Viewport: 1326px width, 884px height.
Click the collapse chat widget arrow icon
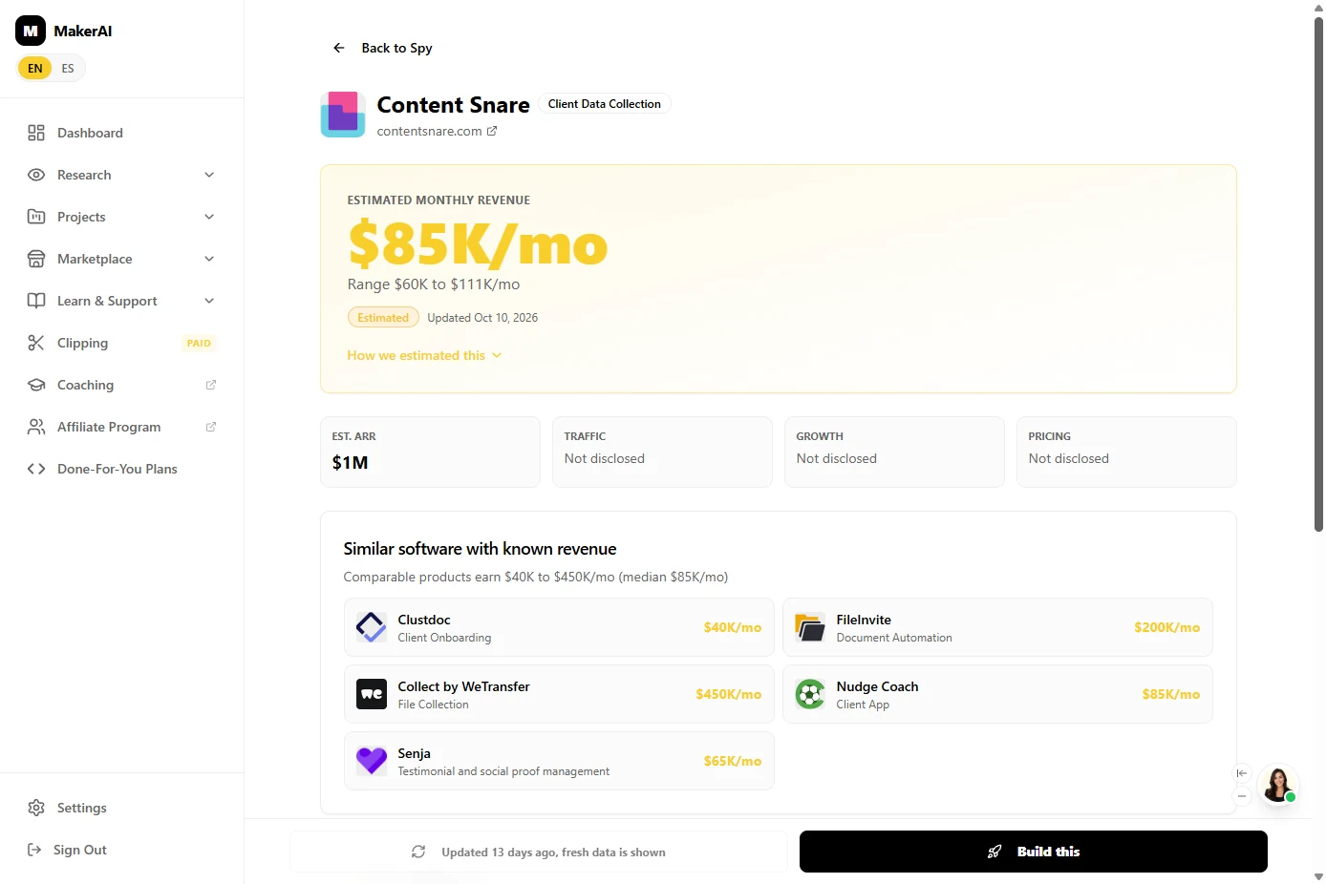pos(1242,773)
